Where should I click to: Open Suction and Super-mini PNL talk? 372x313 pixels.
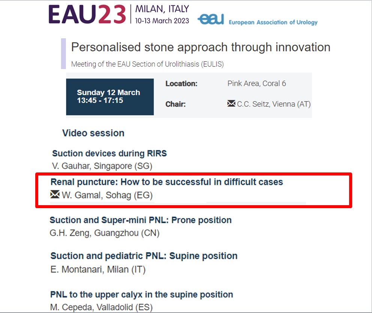tap(141, 220)
